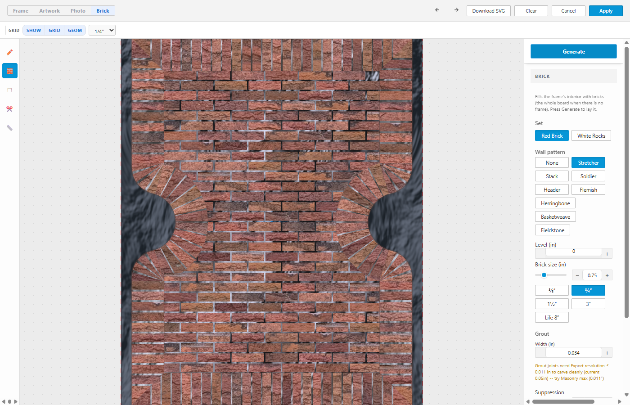630x405 pixels.
Task: Select White Rocks set
Action: [x=591, y=135]
